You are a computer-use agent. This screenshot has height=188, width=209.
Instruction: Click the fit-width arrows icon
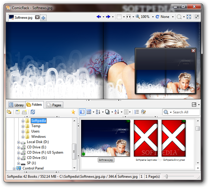pyautogui.click(x=129, y=17)
